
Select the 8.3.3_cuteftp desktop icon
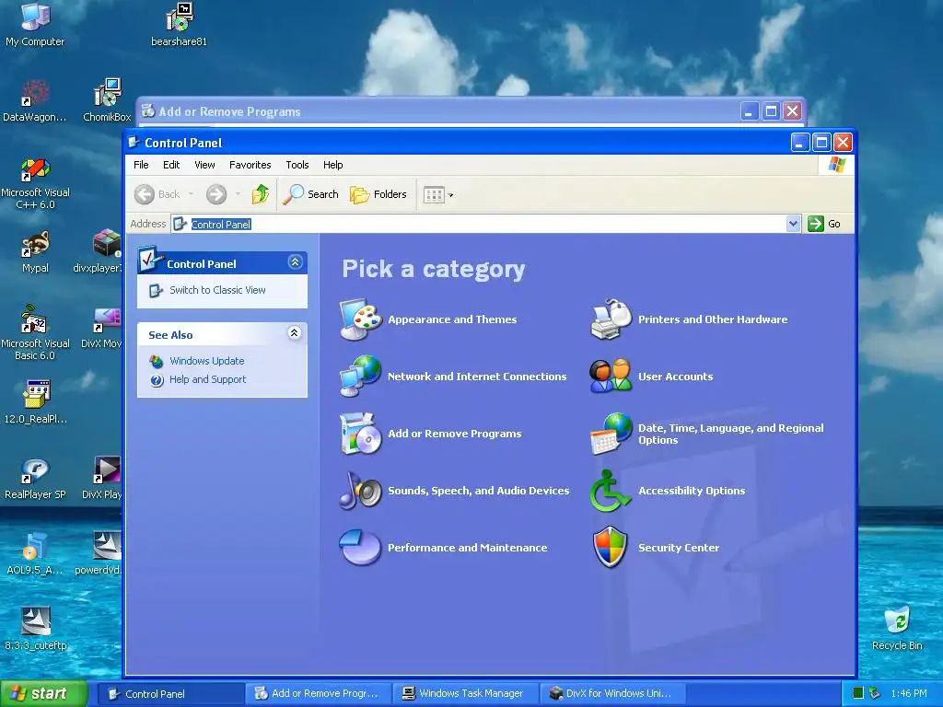tap(35, 629)
